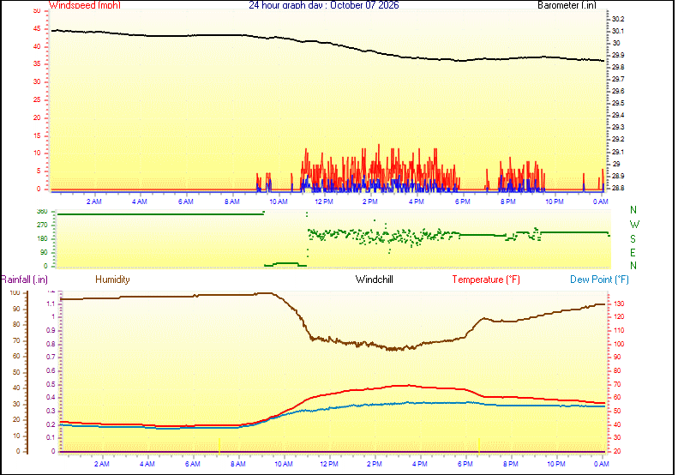
Task: Select the '24 hour graph day : October 07 2026' heading
Action: coord(324,5)
